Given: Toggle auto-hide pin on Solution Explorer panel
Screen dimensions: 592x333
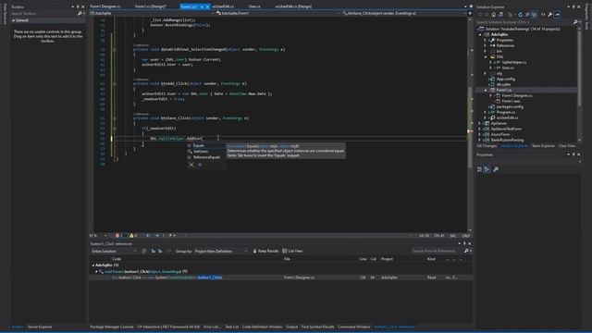Looking at the screenshot, I should pos(573,6).
